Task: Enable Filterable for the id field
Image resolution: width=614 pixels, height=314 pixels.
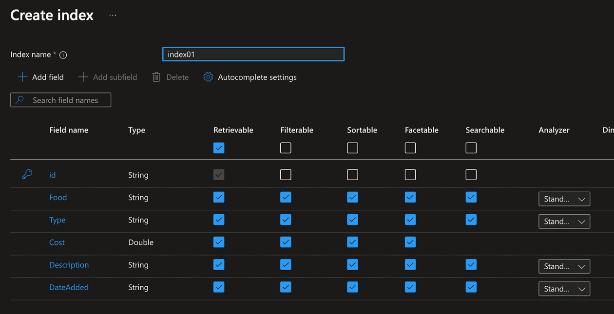Action: coord(286,174)
